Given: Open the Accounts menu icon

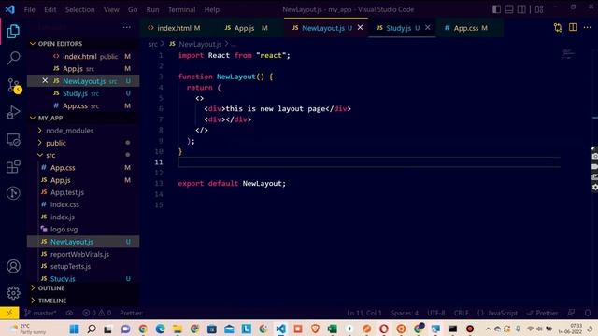Looking at the screenshot, I should point(13,266).
